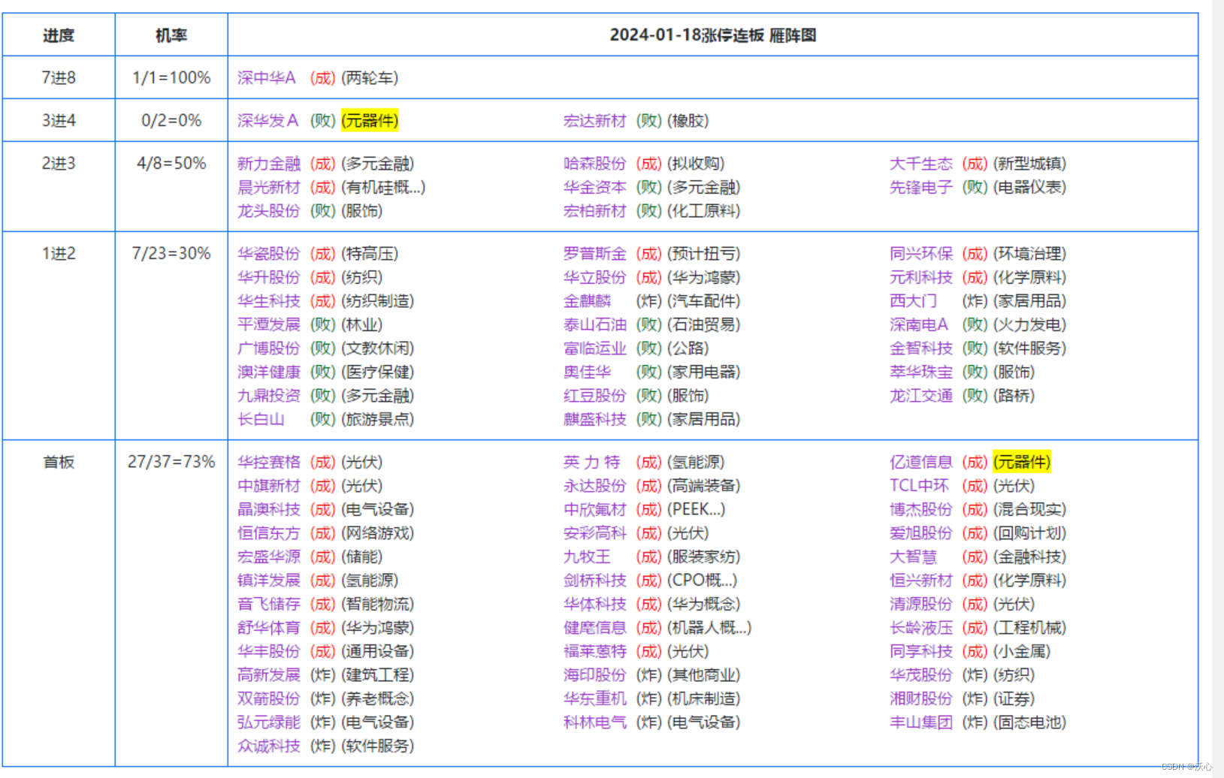This screenshot has height=778, width=1224.
Task: Click the 福莱蒽特 stock link
Action: [x=594, y=651]
